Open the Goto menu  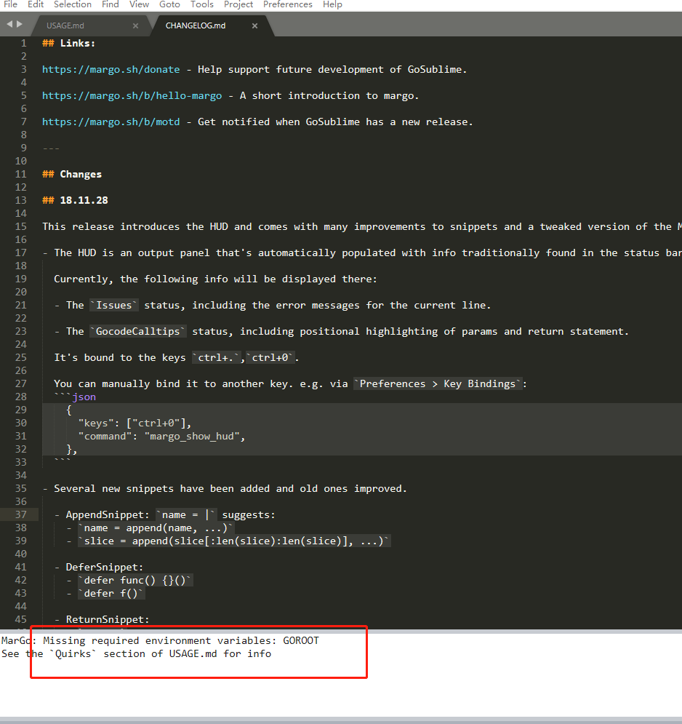(x=169, y=4)
